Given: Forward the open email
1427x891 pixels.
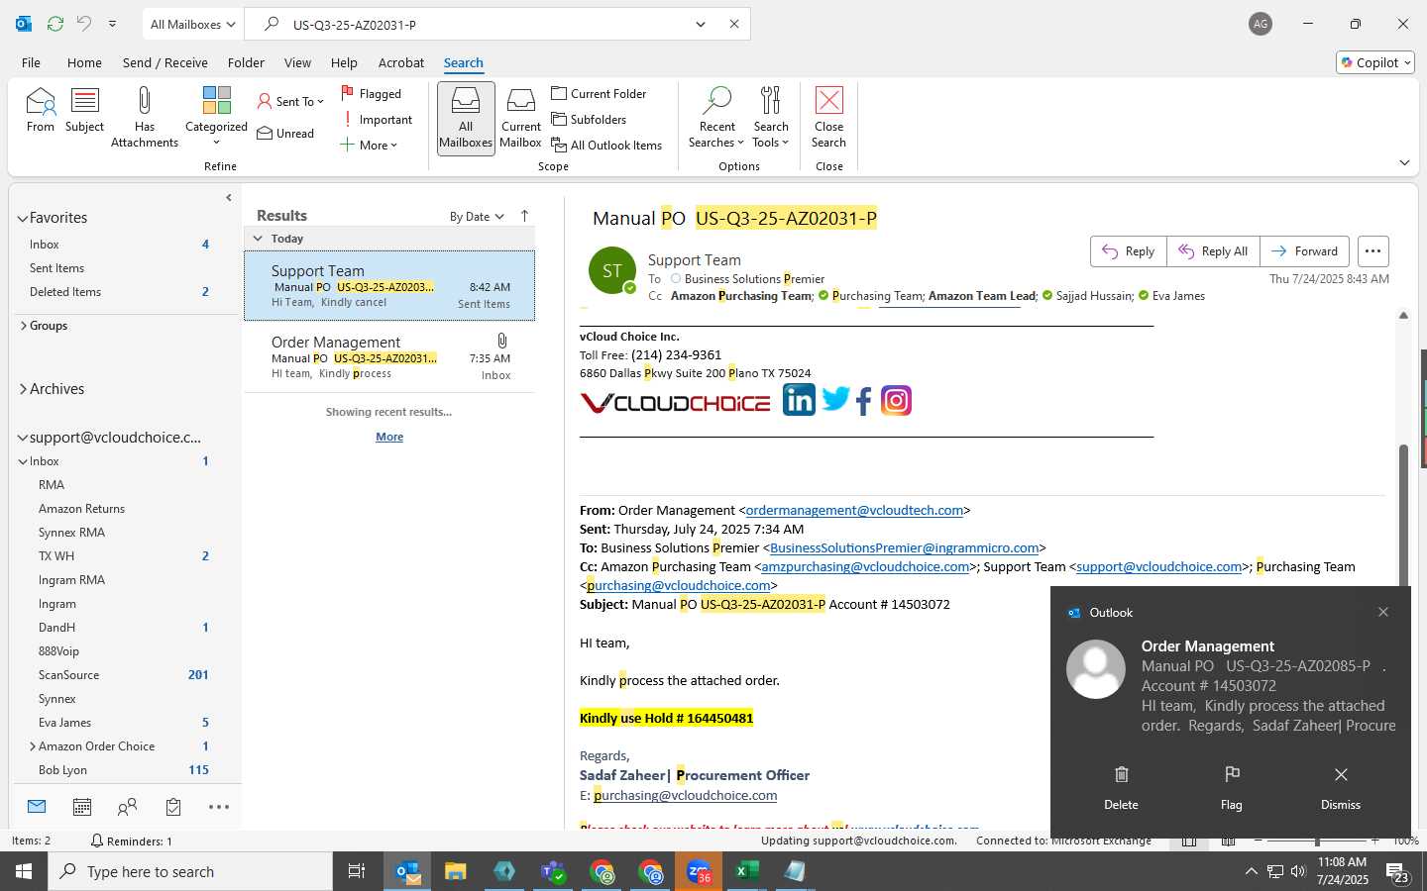Looking at the screenshot, I should [1304, 251].
